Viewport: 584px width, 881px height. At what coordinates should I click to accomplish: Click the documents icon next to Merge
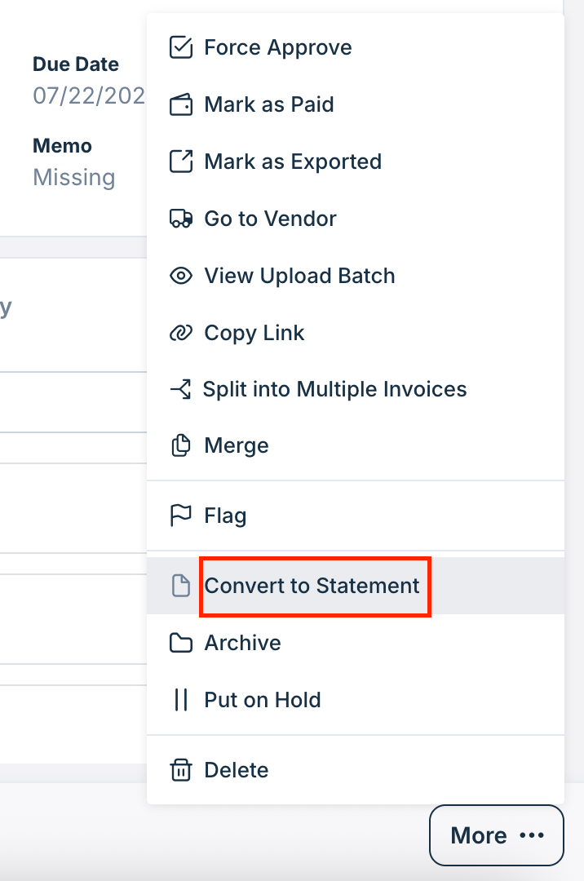coord(181,445)
